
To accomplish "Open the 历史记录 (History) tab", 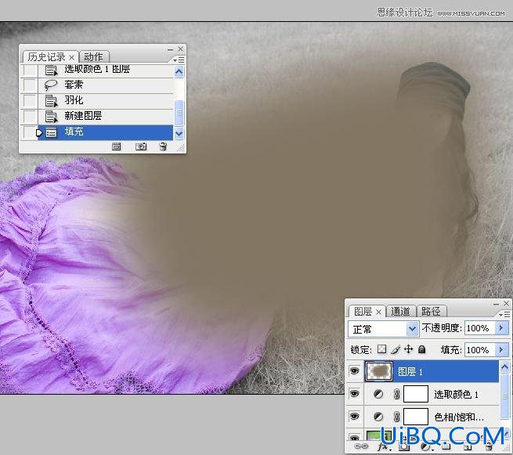I will click(46, 57).
